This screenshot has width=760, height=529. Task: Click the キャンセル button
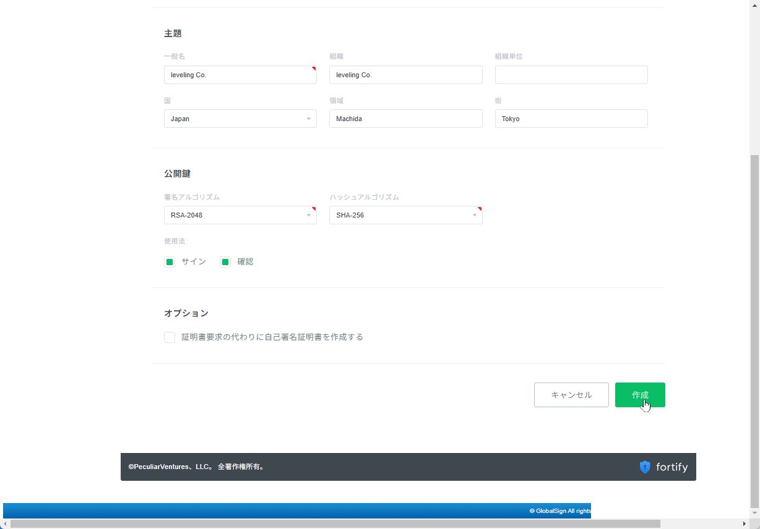coord(571,395)
